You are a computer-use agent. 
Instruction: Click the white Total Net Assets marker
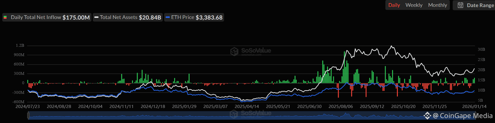point(96,17)
